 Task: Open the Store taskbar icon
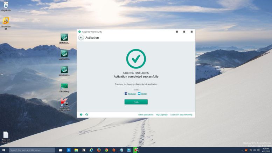point(84,150)
